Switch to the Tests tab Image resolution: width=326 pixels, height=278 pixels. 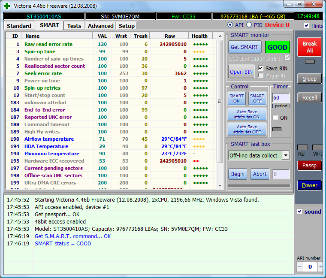point(74,26)
